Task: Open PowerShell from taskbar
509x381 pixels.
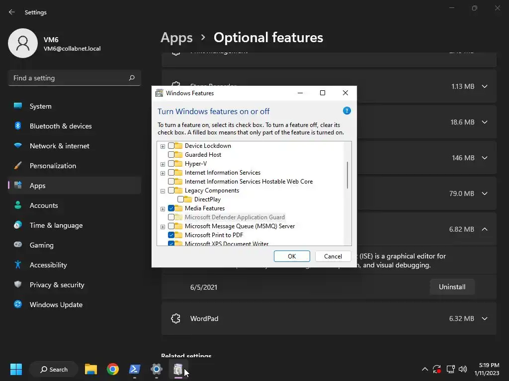Action: coord(134,369)
